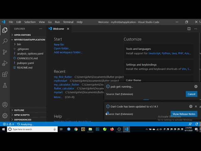Click errors and warnings count in status bar

pyautogui.click(x=8, y=124)
